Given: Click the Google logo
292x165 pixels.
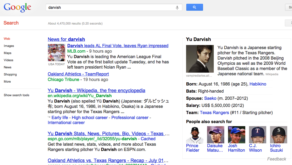Looking at the screenshot, I should pyautogui.click(x=17, y=7).
